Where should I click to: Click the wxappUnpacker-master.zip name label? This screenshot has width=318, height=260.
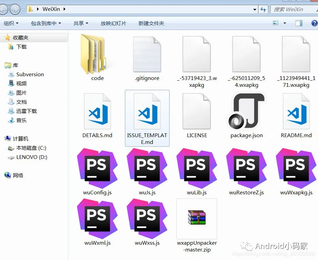coord(197,246)
